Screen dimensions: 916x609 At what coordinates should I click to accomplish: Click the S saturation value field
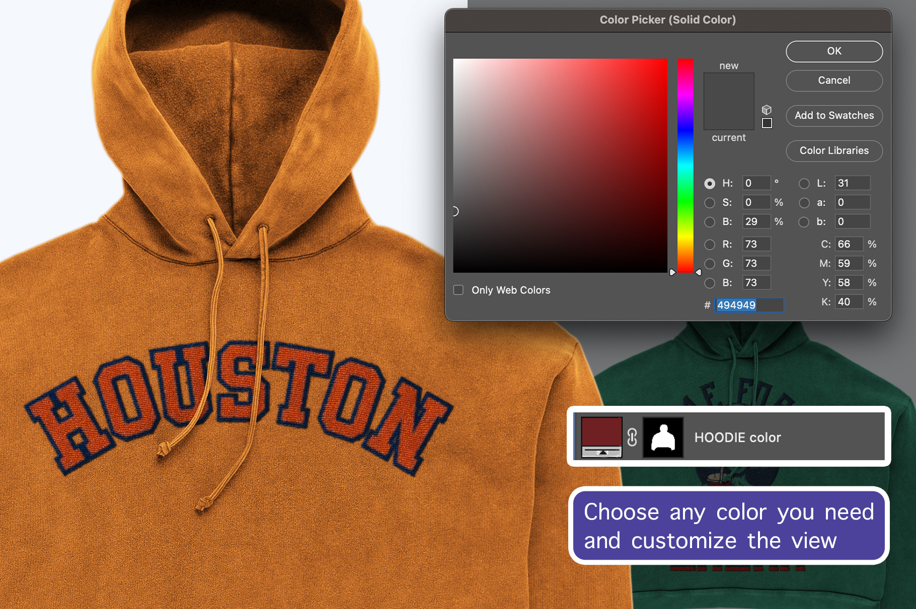point(756,202)
